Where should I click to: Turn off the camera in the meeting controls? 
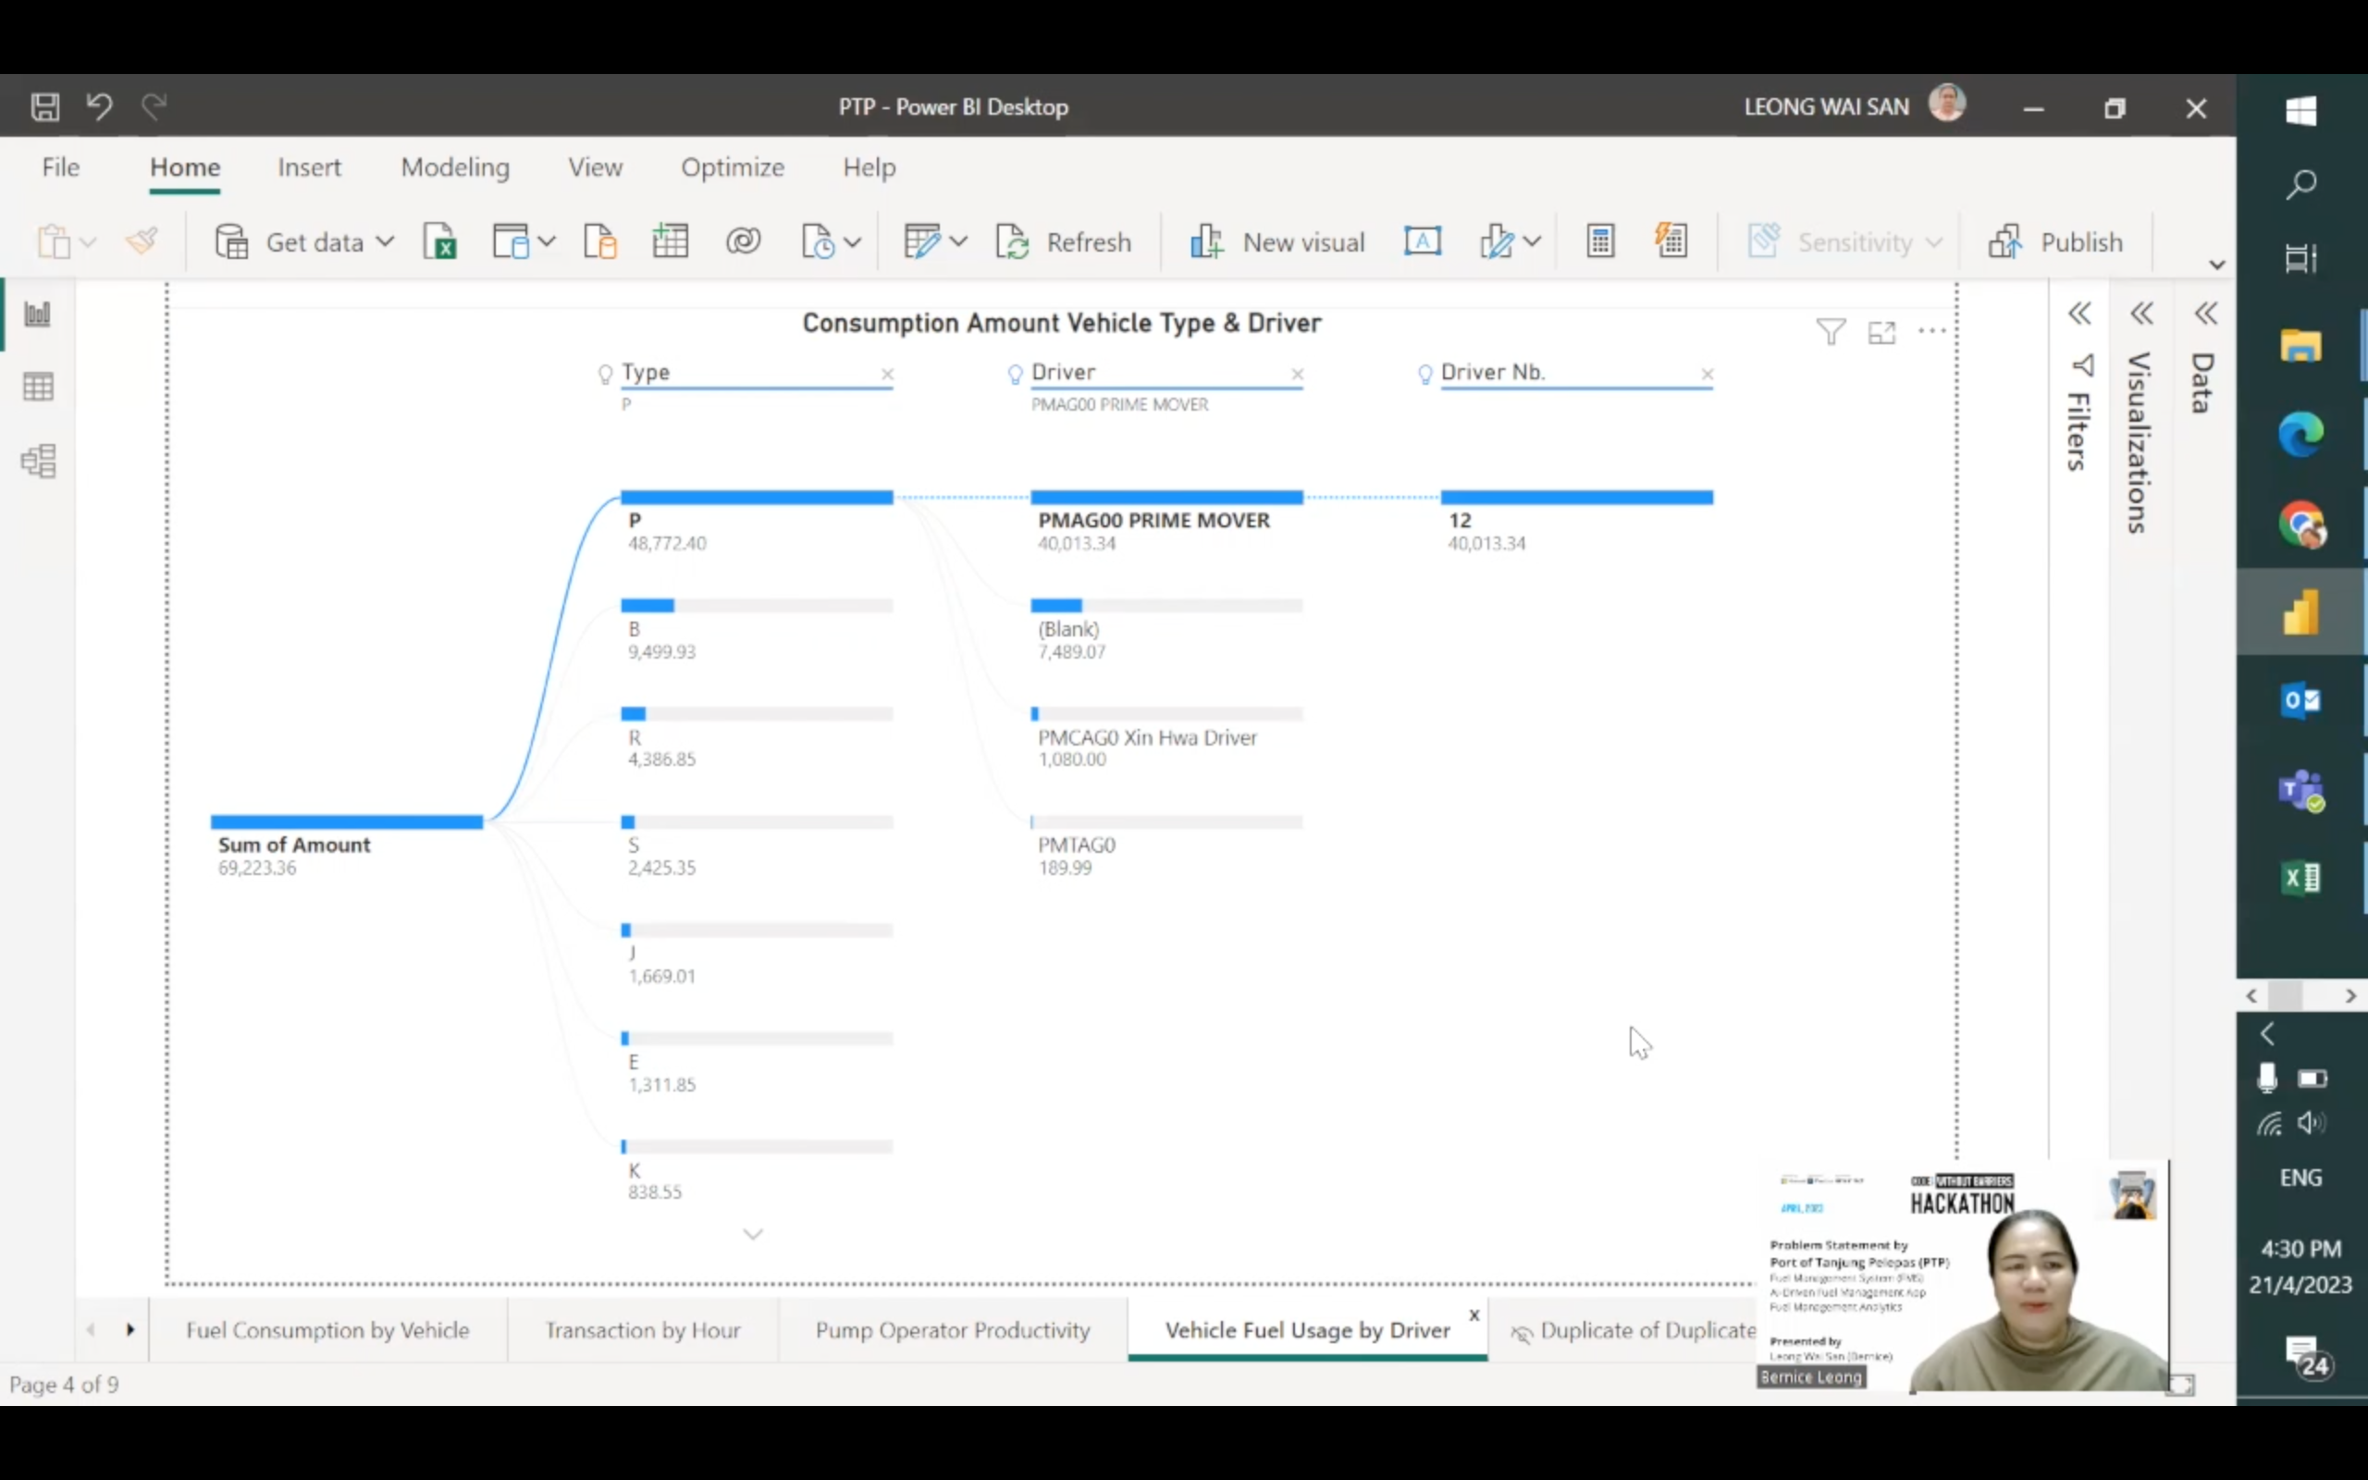pyautogui.click(x=2312, y=1078)
